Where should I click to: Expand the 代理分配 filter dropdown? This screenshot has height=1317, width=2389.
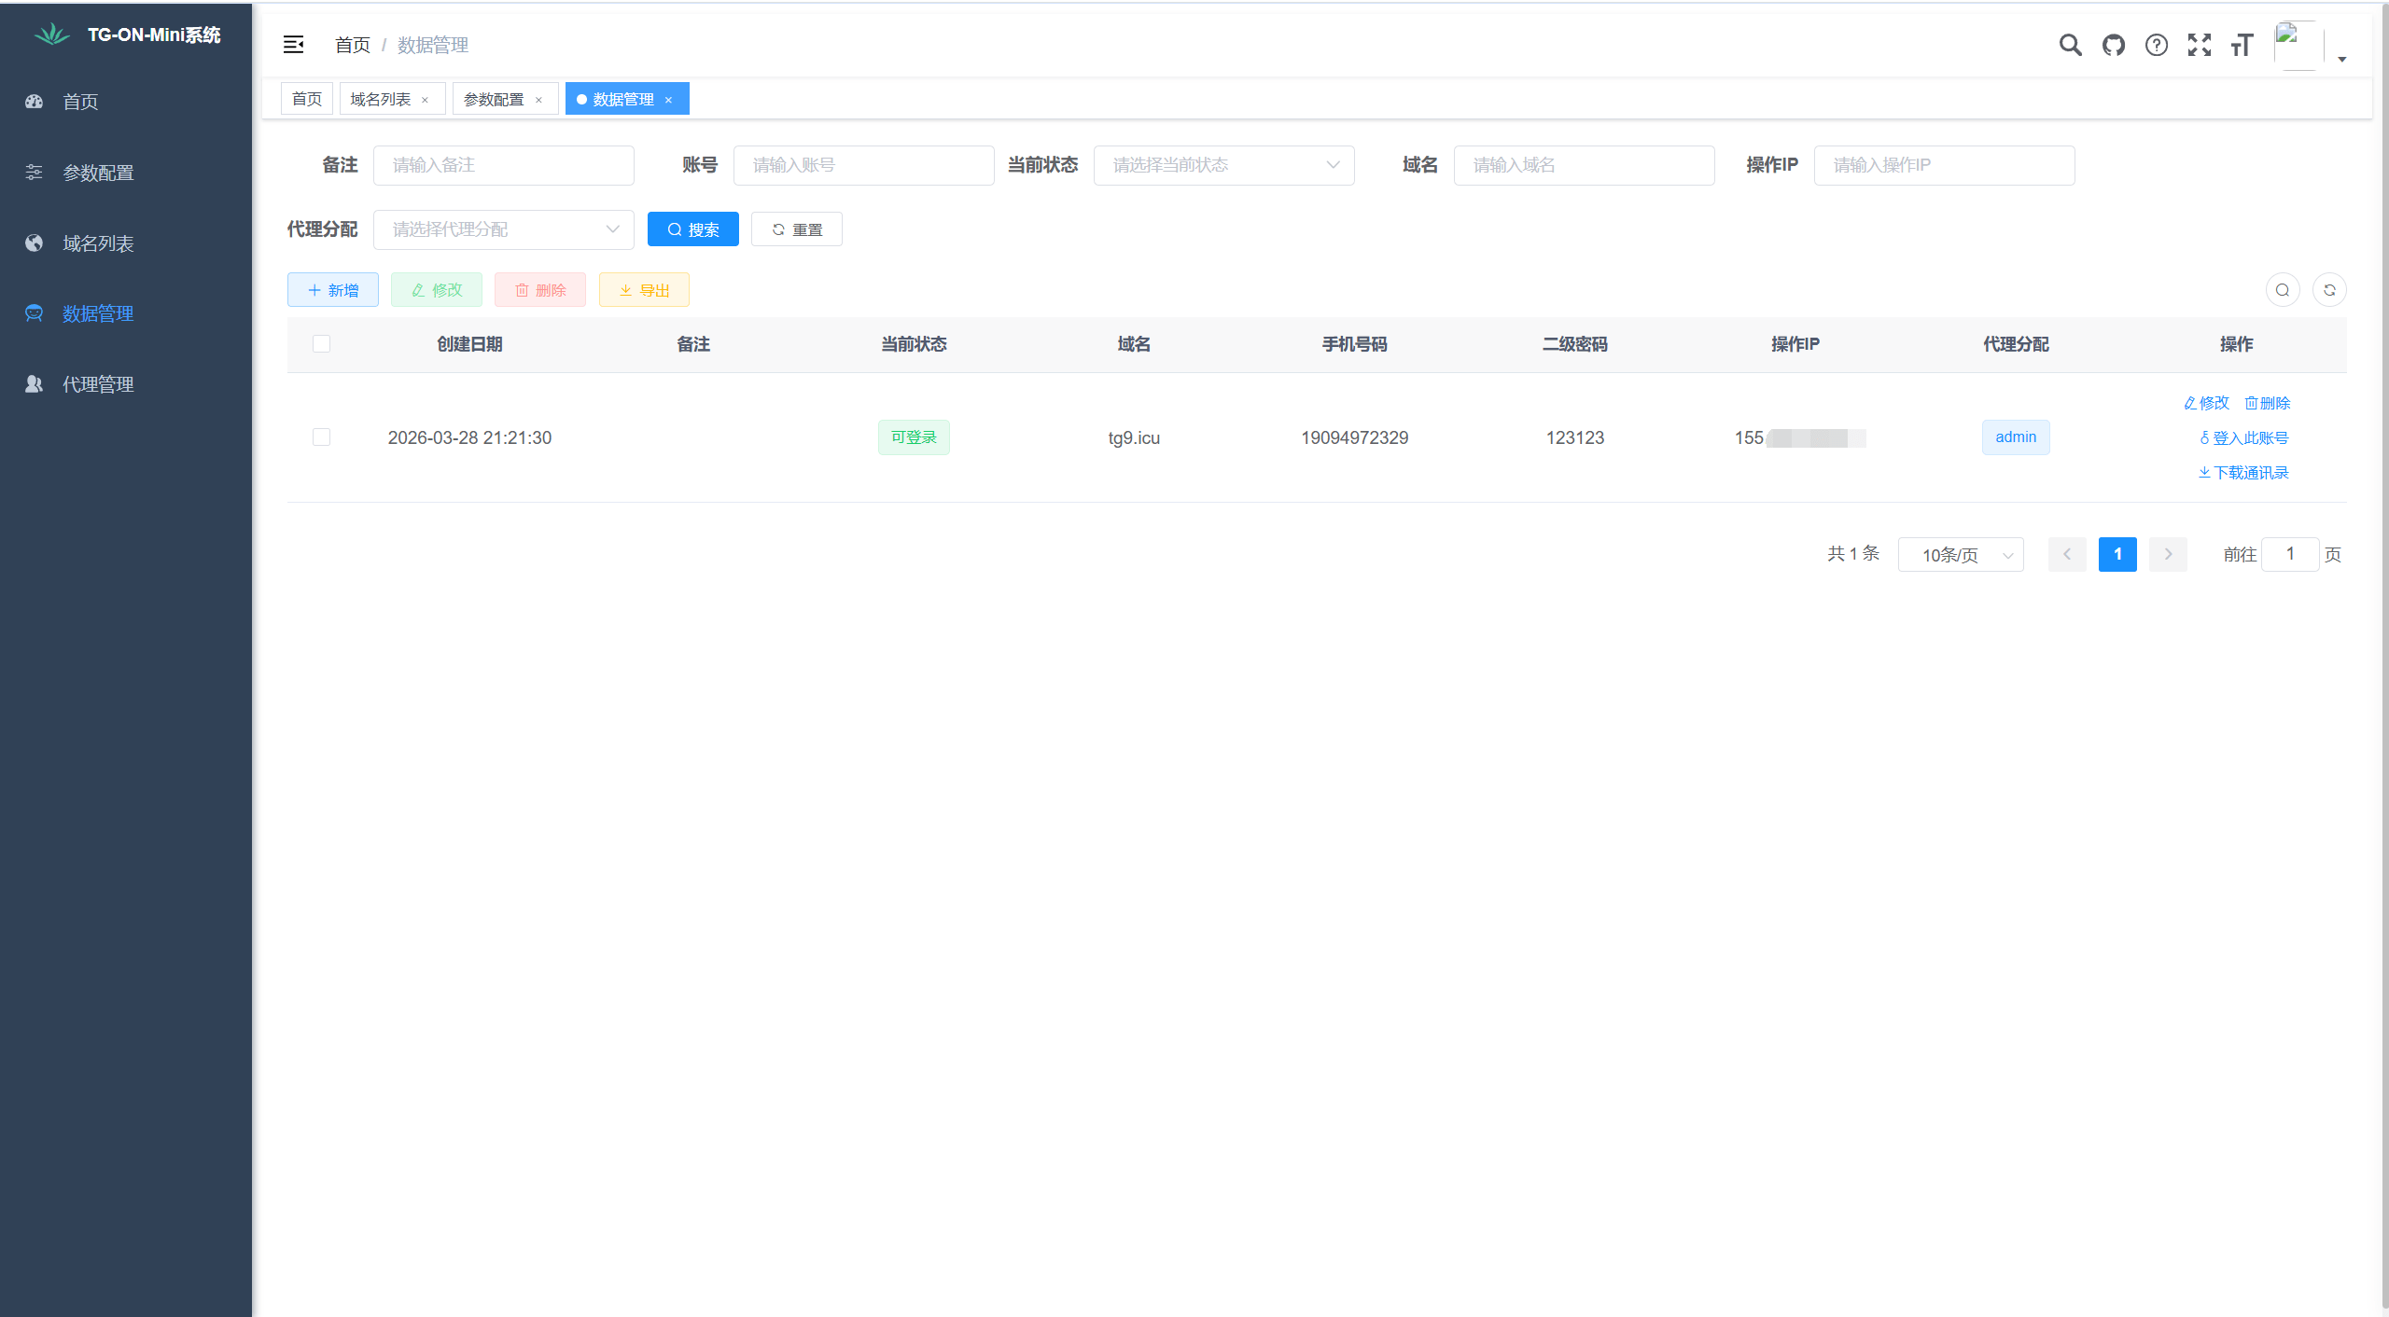[x=503, y=229]
